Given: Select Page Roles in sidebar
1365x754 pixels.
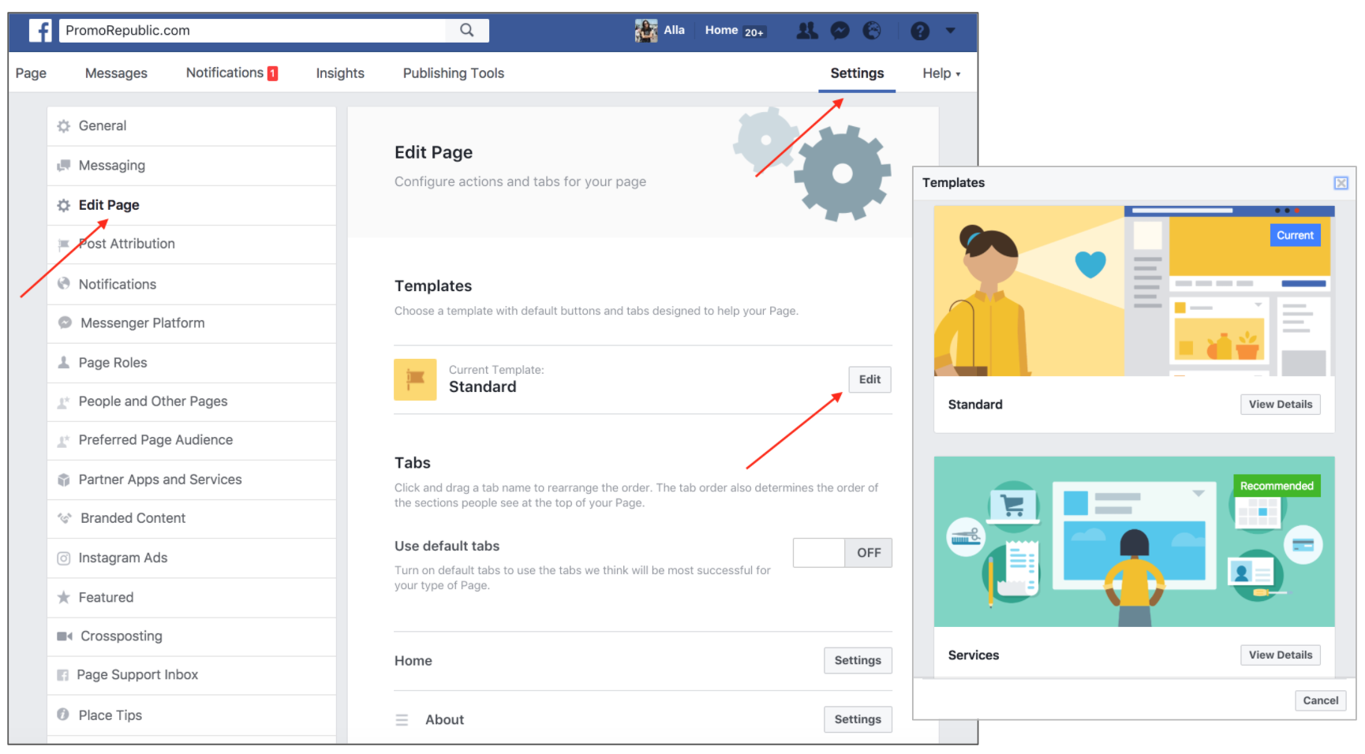Looking at the screenshot, I should point(192,363).
